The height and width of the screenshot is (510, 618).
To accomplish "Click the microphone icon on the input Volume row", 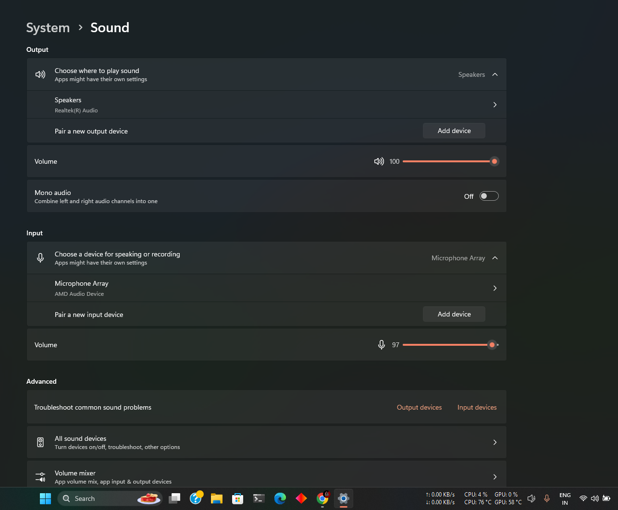I will (381, 345).
